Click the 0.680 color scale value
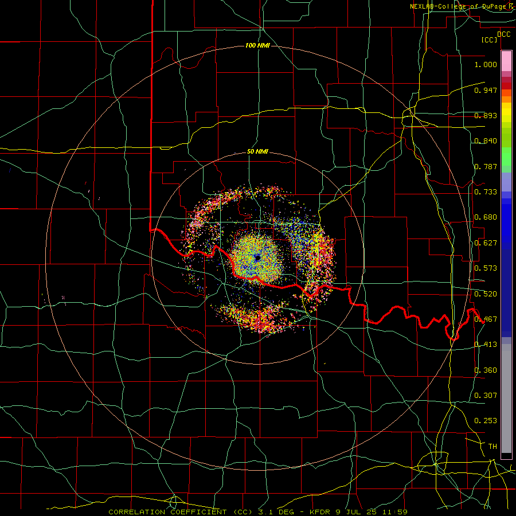The image size is (516, 516). (x=486, y=217)
